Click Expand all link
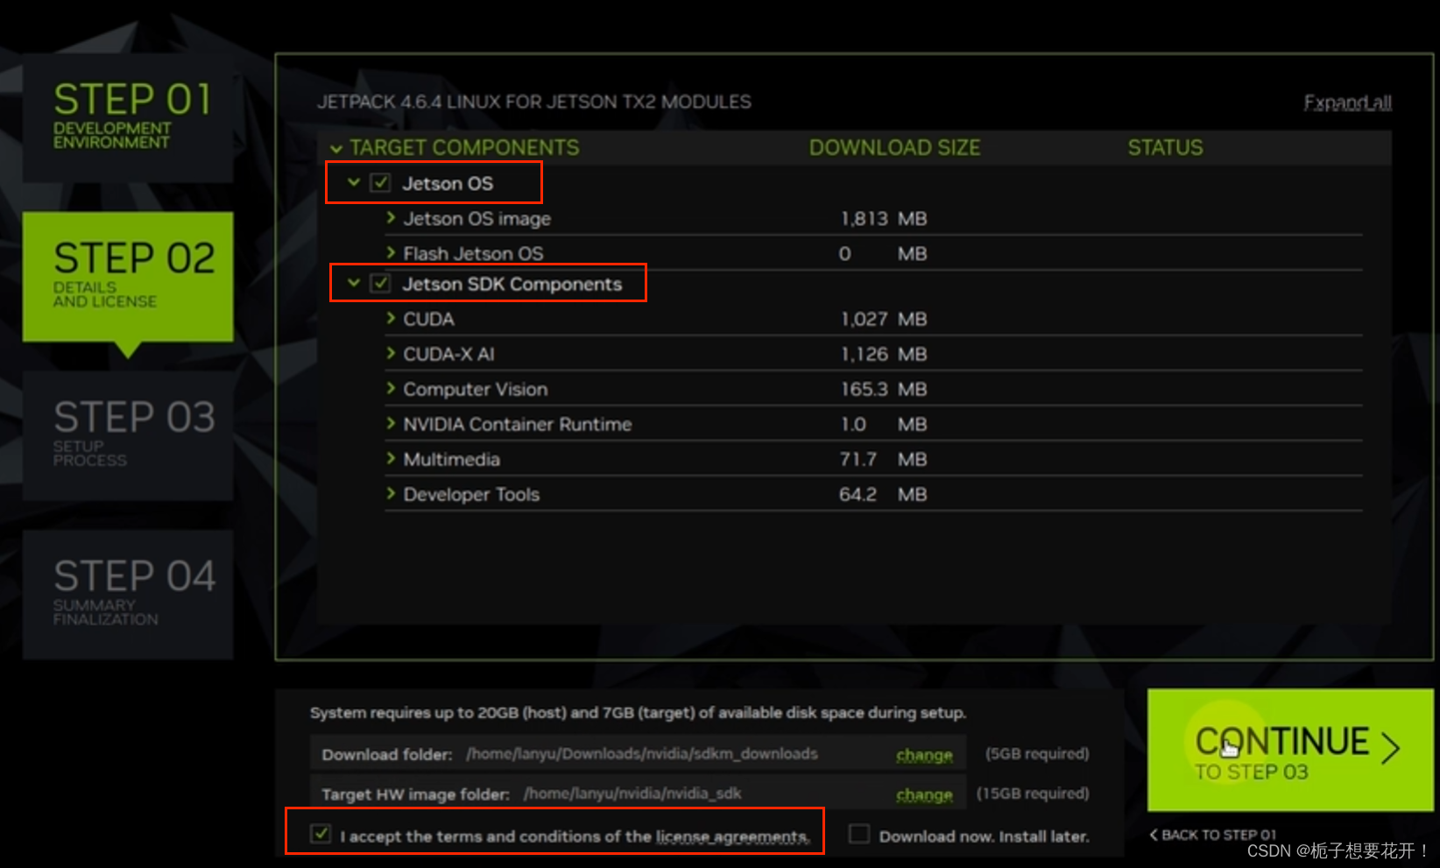This screenshot has height=868, width=1440. [x=1347, y=102]
